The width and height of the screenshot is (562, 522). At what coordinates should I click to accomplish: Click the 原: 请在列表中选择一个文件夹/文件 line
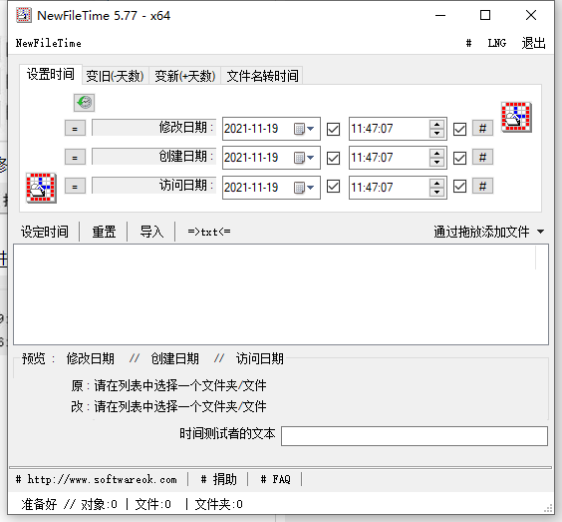coord(168,385)
